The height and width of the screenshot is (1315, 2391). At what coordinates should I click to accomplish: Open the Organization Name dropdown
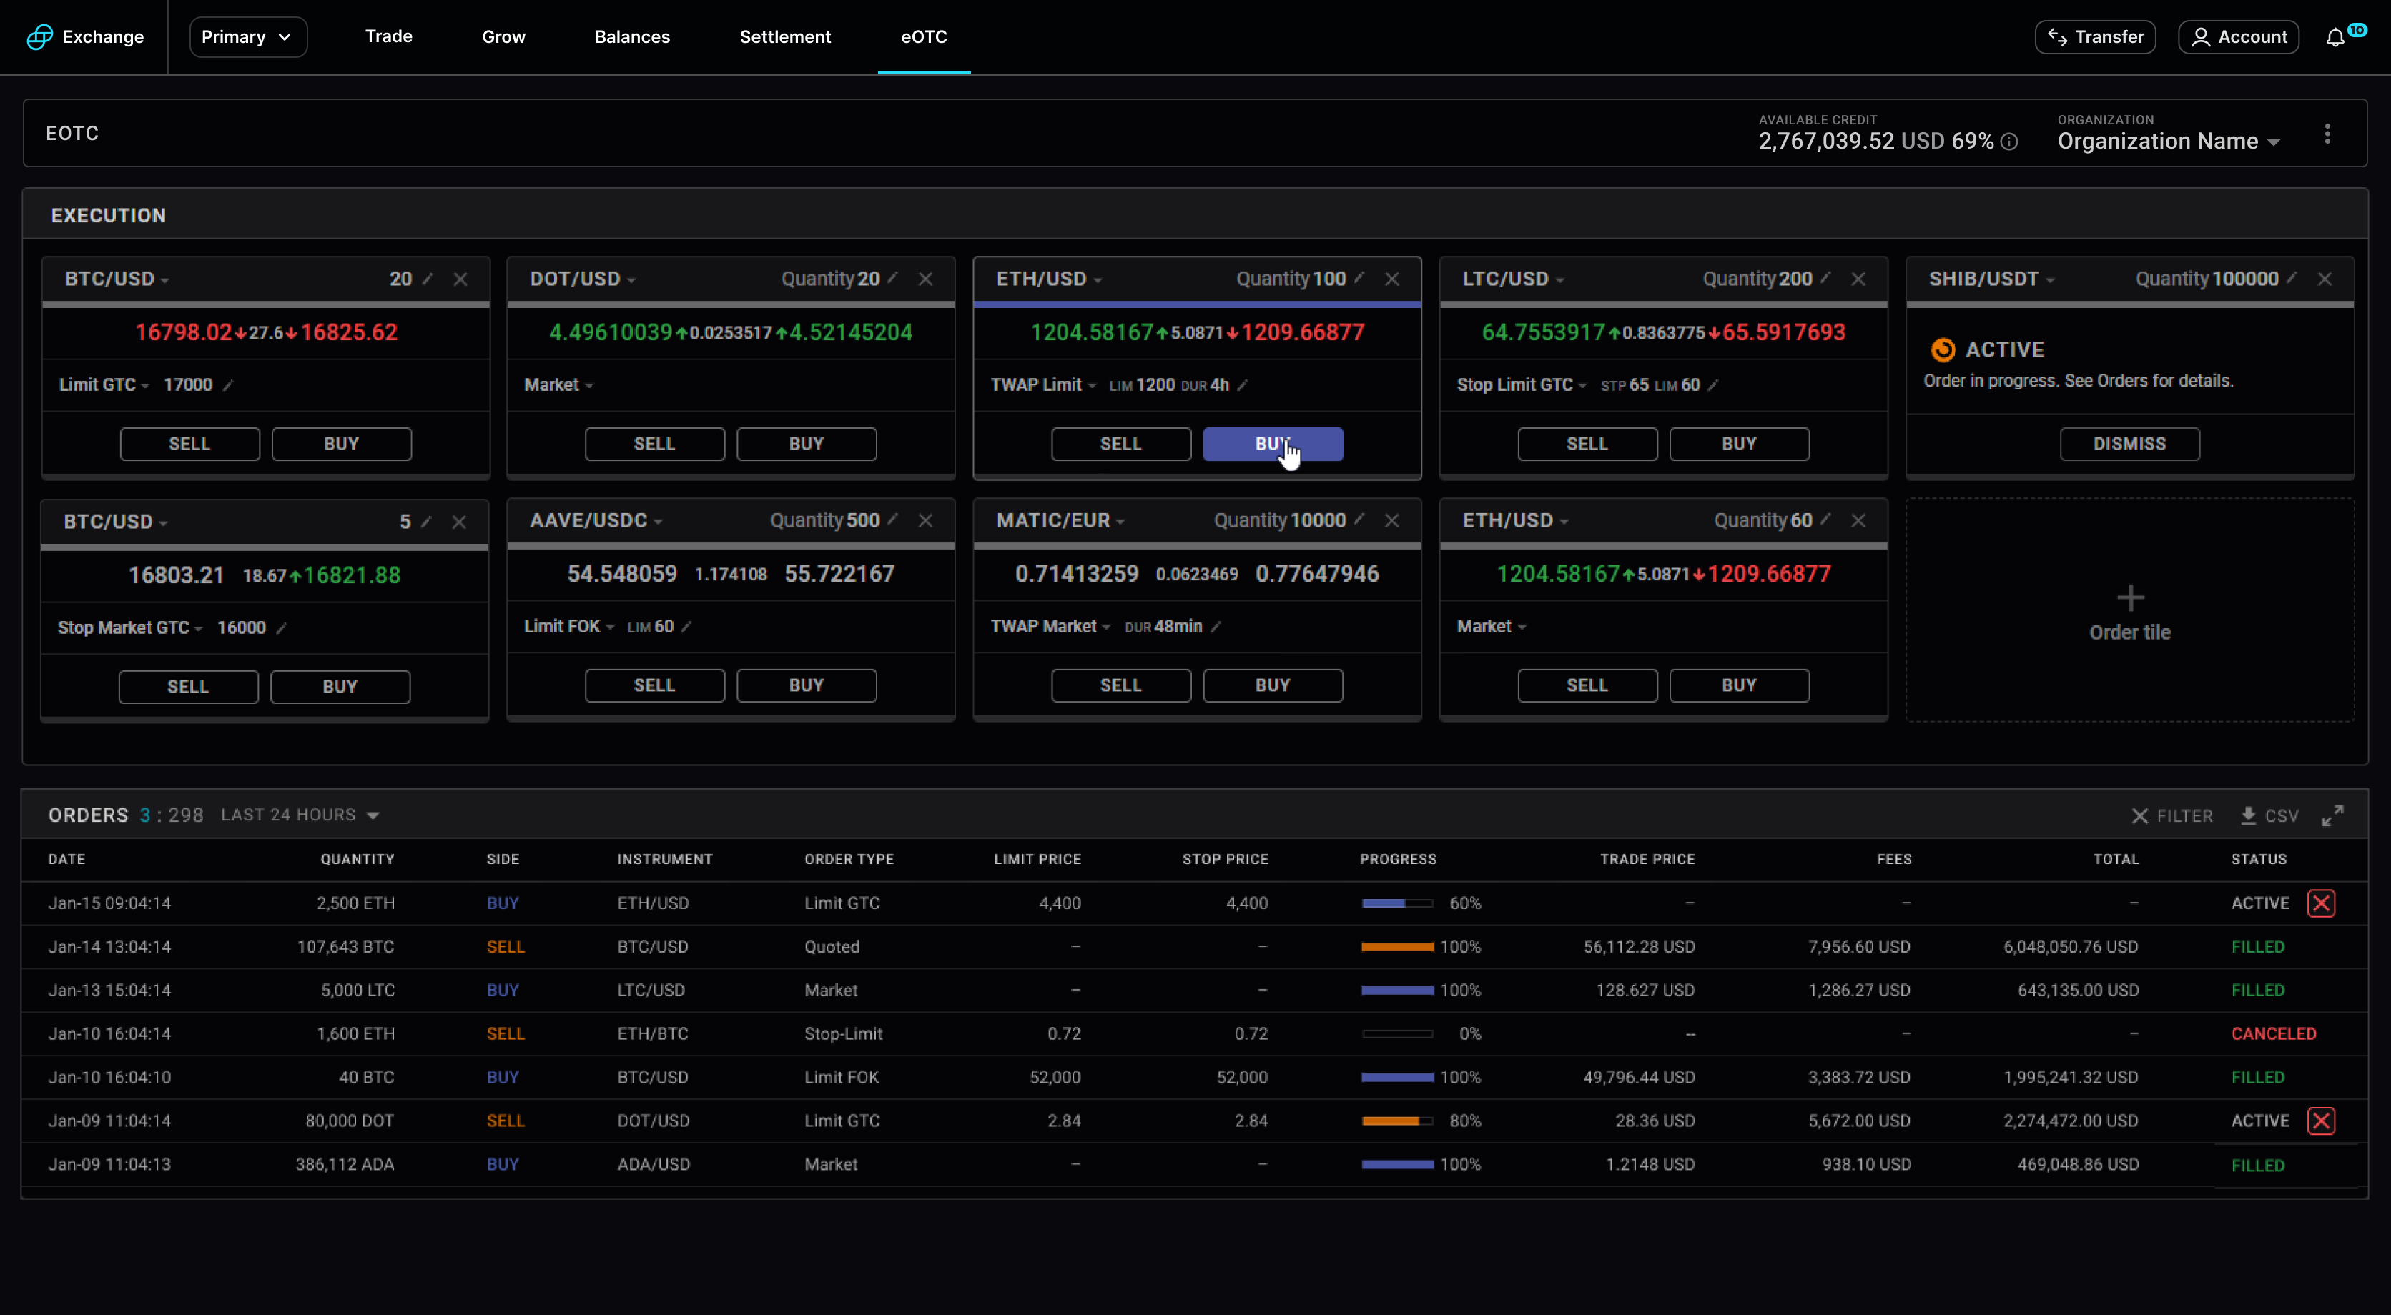[x=2168, y=141]
